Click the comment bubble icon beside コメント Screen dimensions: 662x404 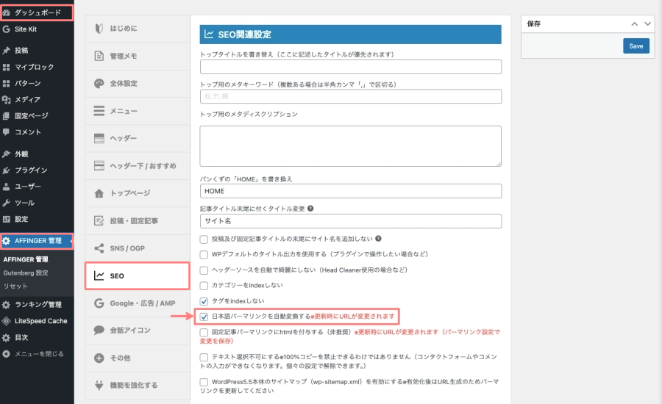[x=7, y=132]
